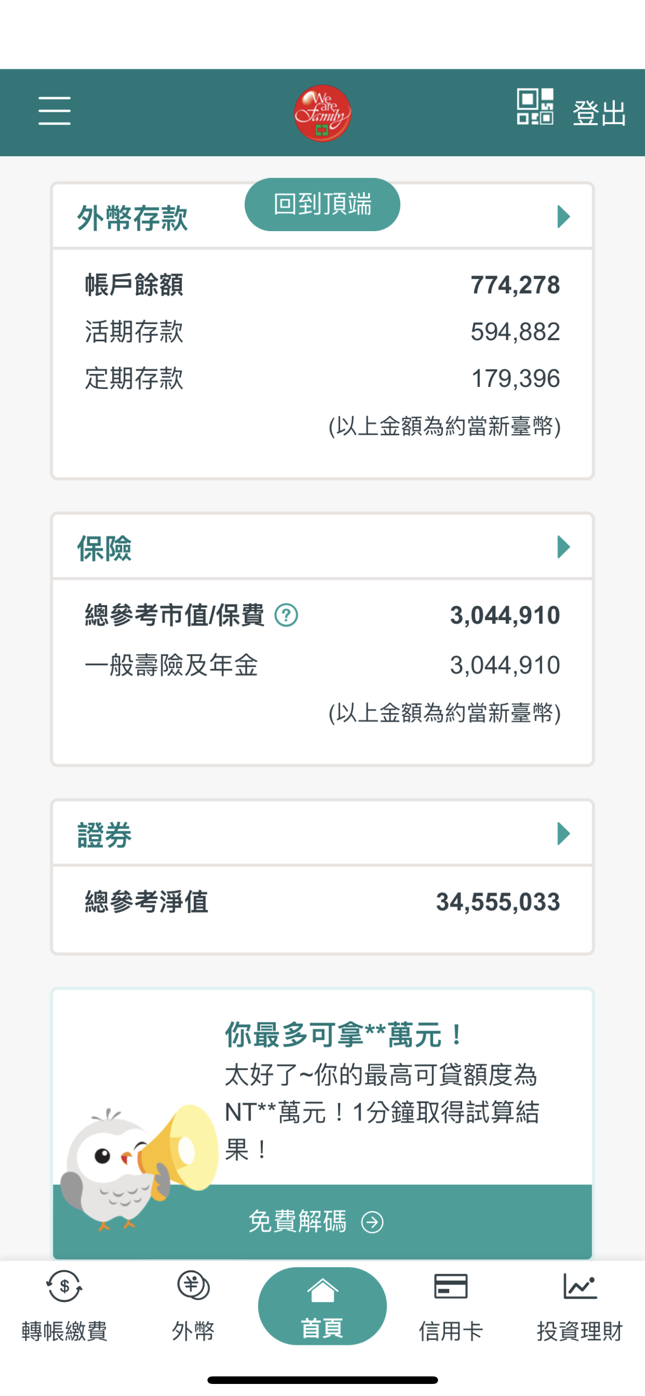Open the QR code scanner
The image size is (645, 1396).
coord(534,107)
